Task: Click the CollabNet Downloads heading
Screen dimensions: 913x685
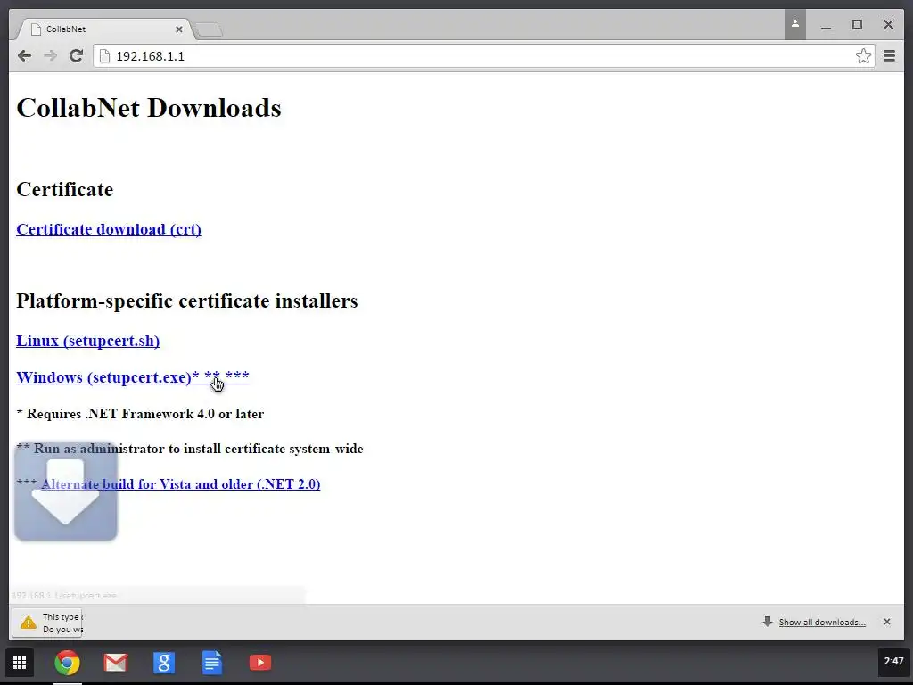Action: (x=149, y=108)
